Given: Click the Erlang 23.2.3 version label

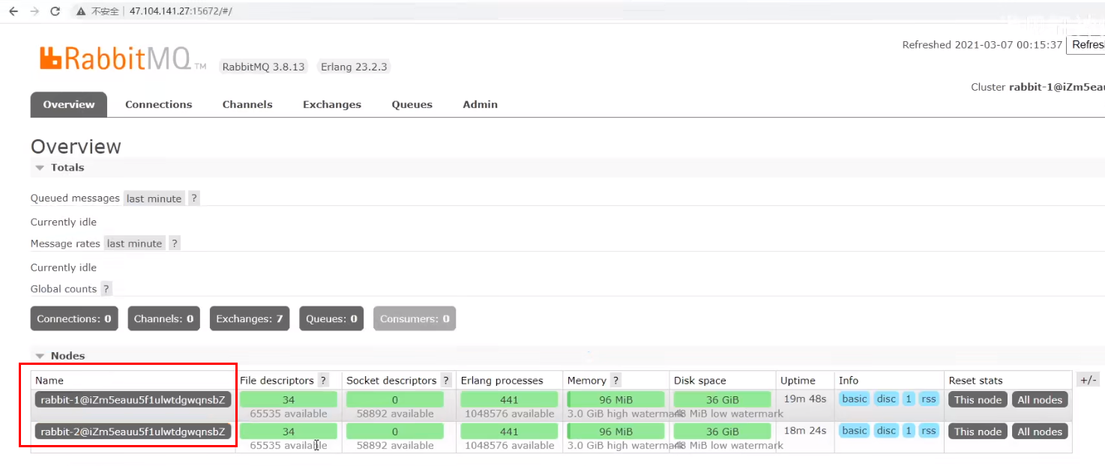Looking at the screenshot, I should [354, 67].
